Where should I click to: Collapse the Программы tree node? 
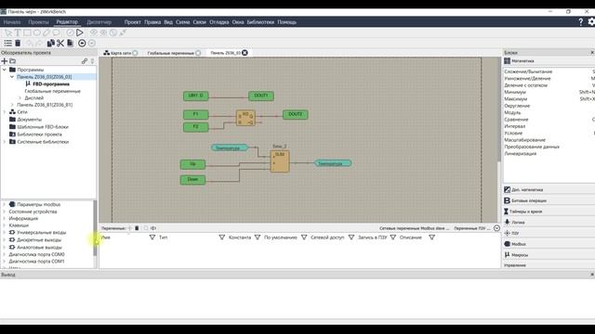[5, 70]
